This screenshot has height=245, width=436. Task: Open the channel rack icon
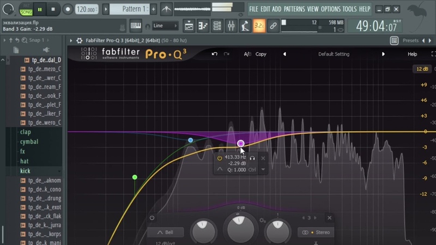217,26
